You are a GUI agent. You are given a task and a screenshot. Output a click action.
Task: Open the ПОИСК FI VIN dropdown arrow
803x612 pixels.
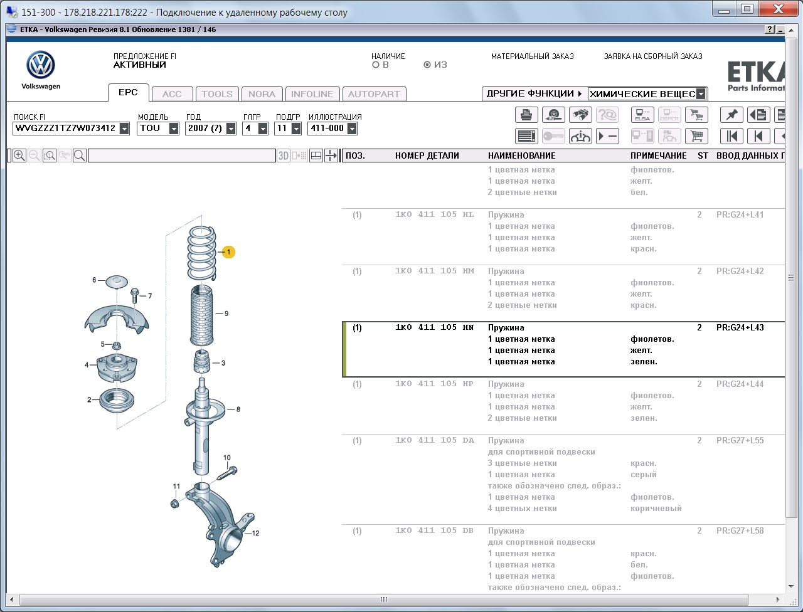[124, 129]
